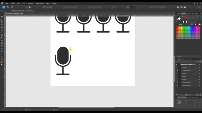Collapse the Монтажная область1 artboard layer
The width and height of the screenshot is (202, 113).
176,65
